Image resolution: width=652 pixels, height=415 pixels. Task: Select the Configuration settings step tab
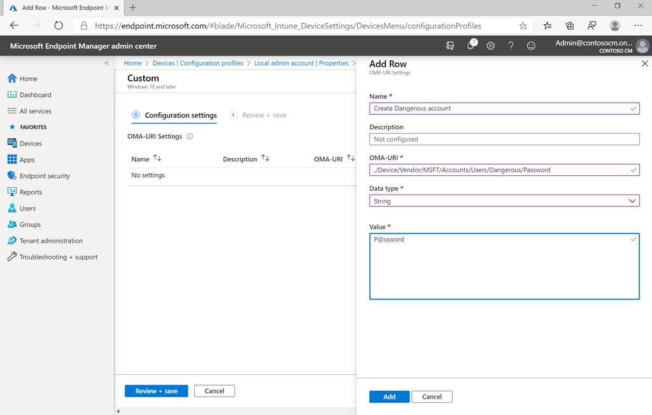[x=180, y=115]
